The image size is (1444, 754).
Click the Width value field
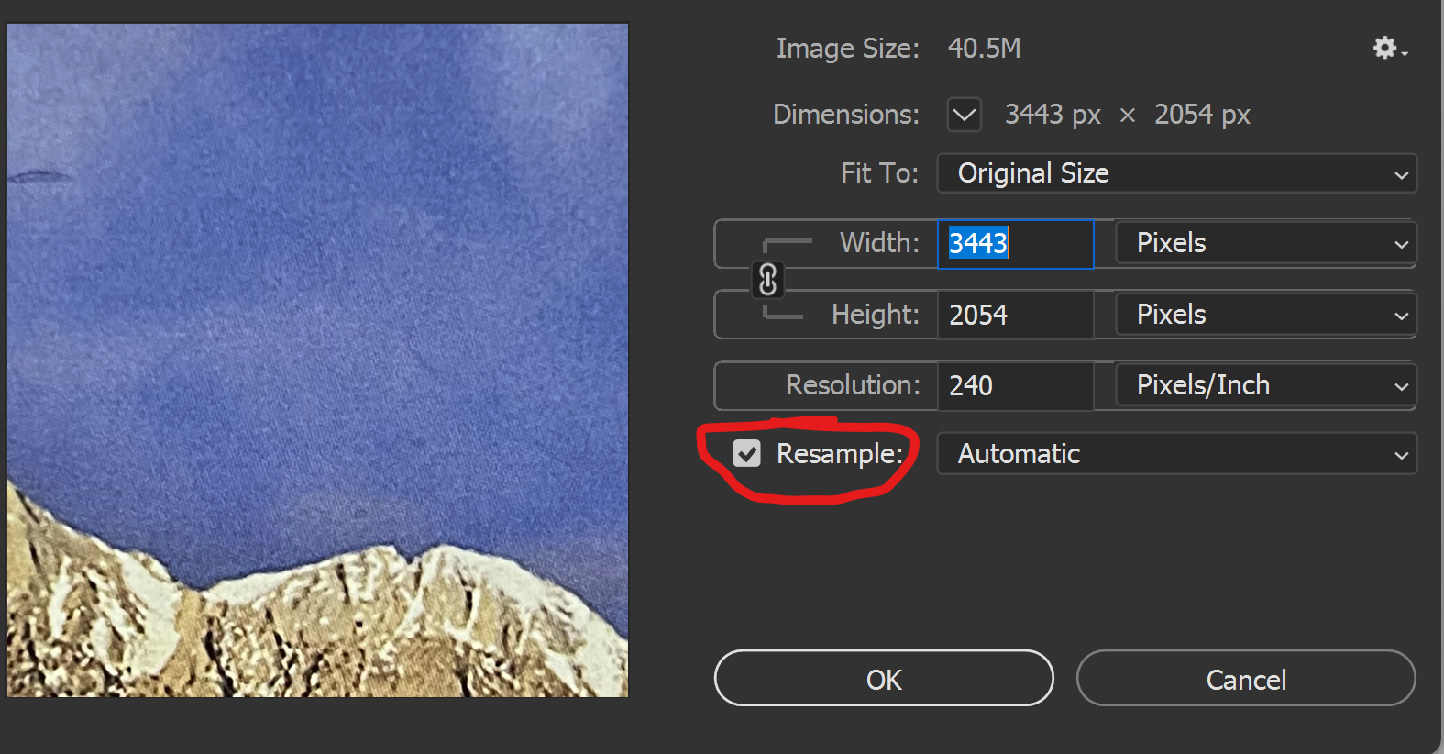(x=1015, y=244)
